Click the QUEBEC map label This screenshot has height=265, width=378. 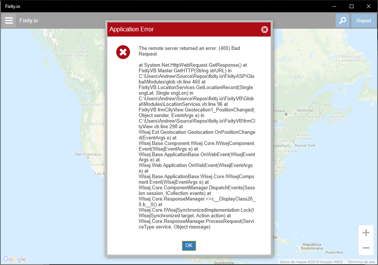pos(297,77)
